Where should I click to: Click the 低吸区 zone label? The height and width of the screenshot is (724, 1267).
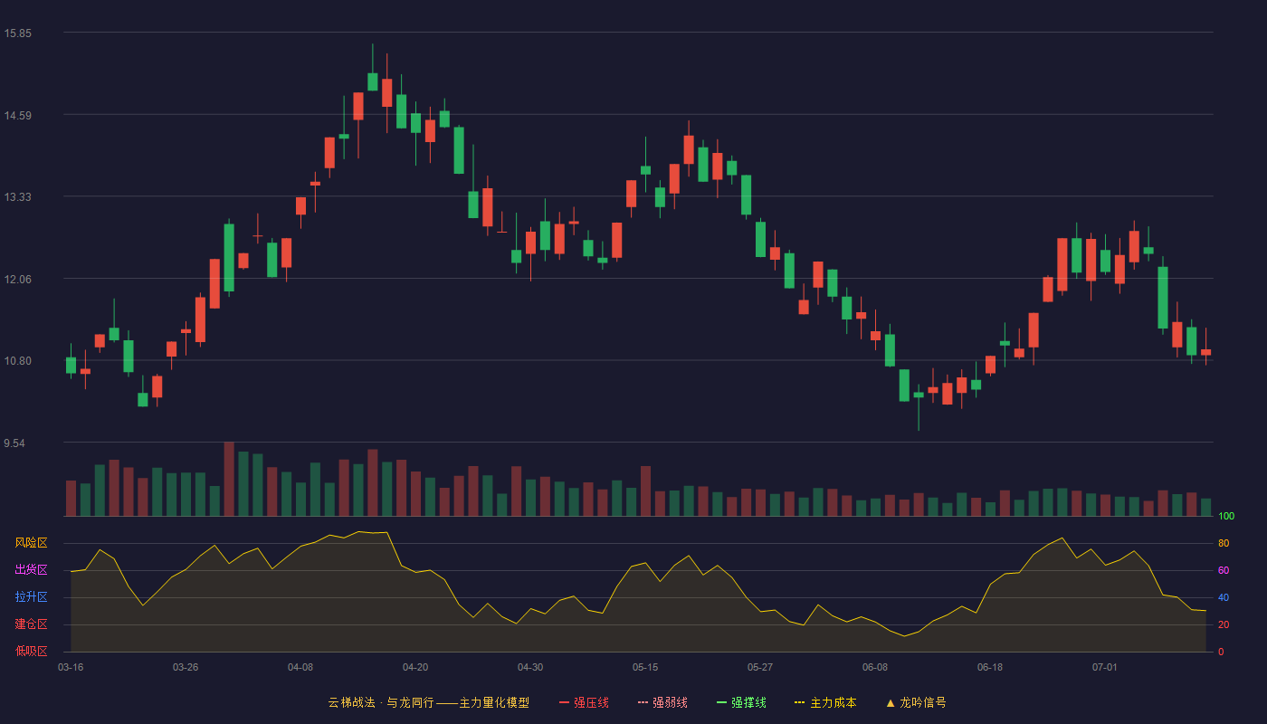(31, 652)
